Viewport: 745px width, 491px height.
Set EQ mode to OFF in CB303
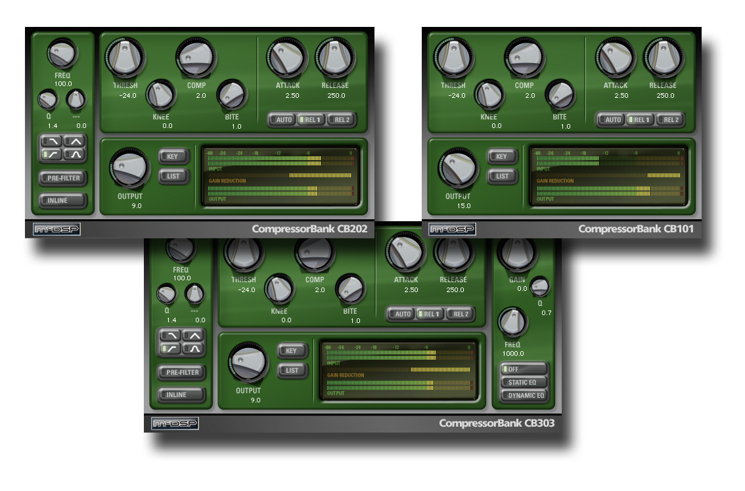click(524, 369)
